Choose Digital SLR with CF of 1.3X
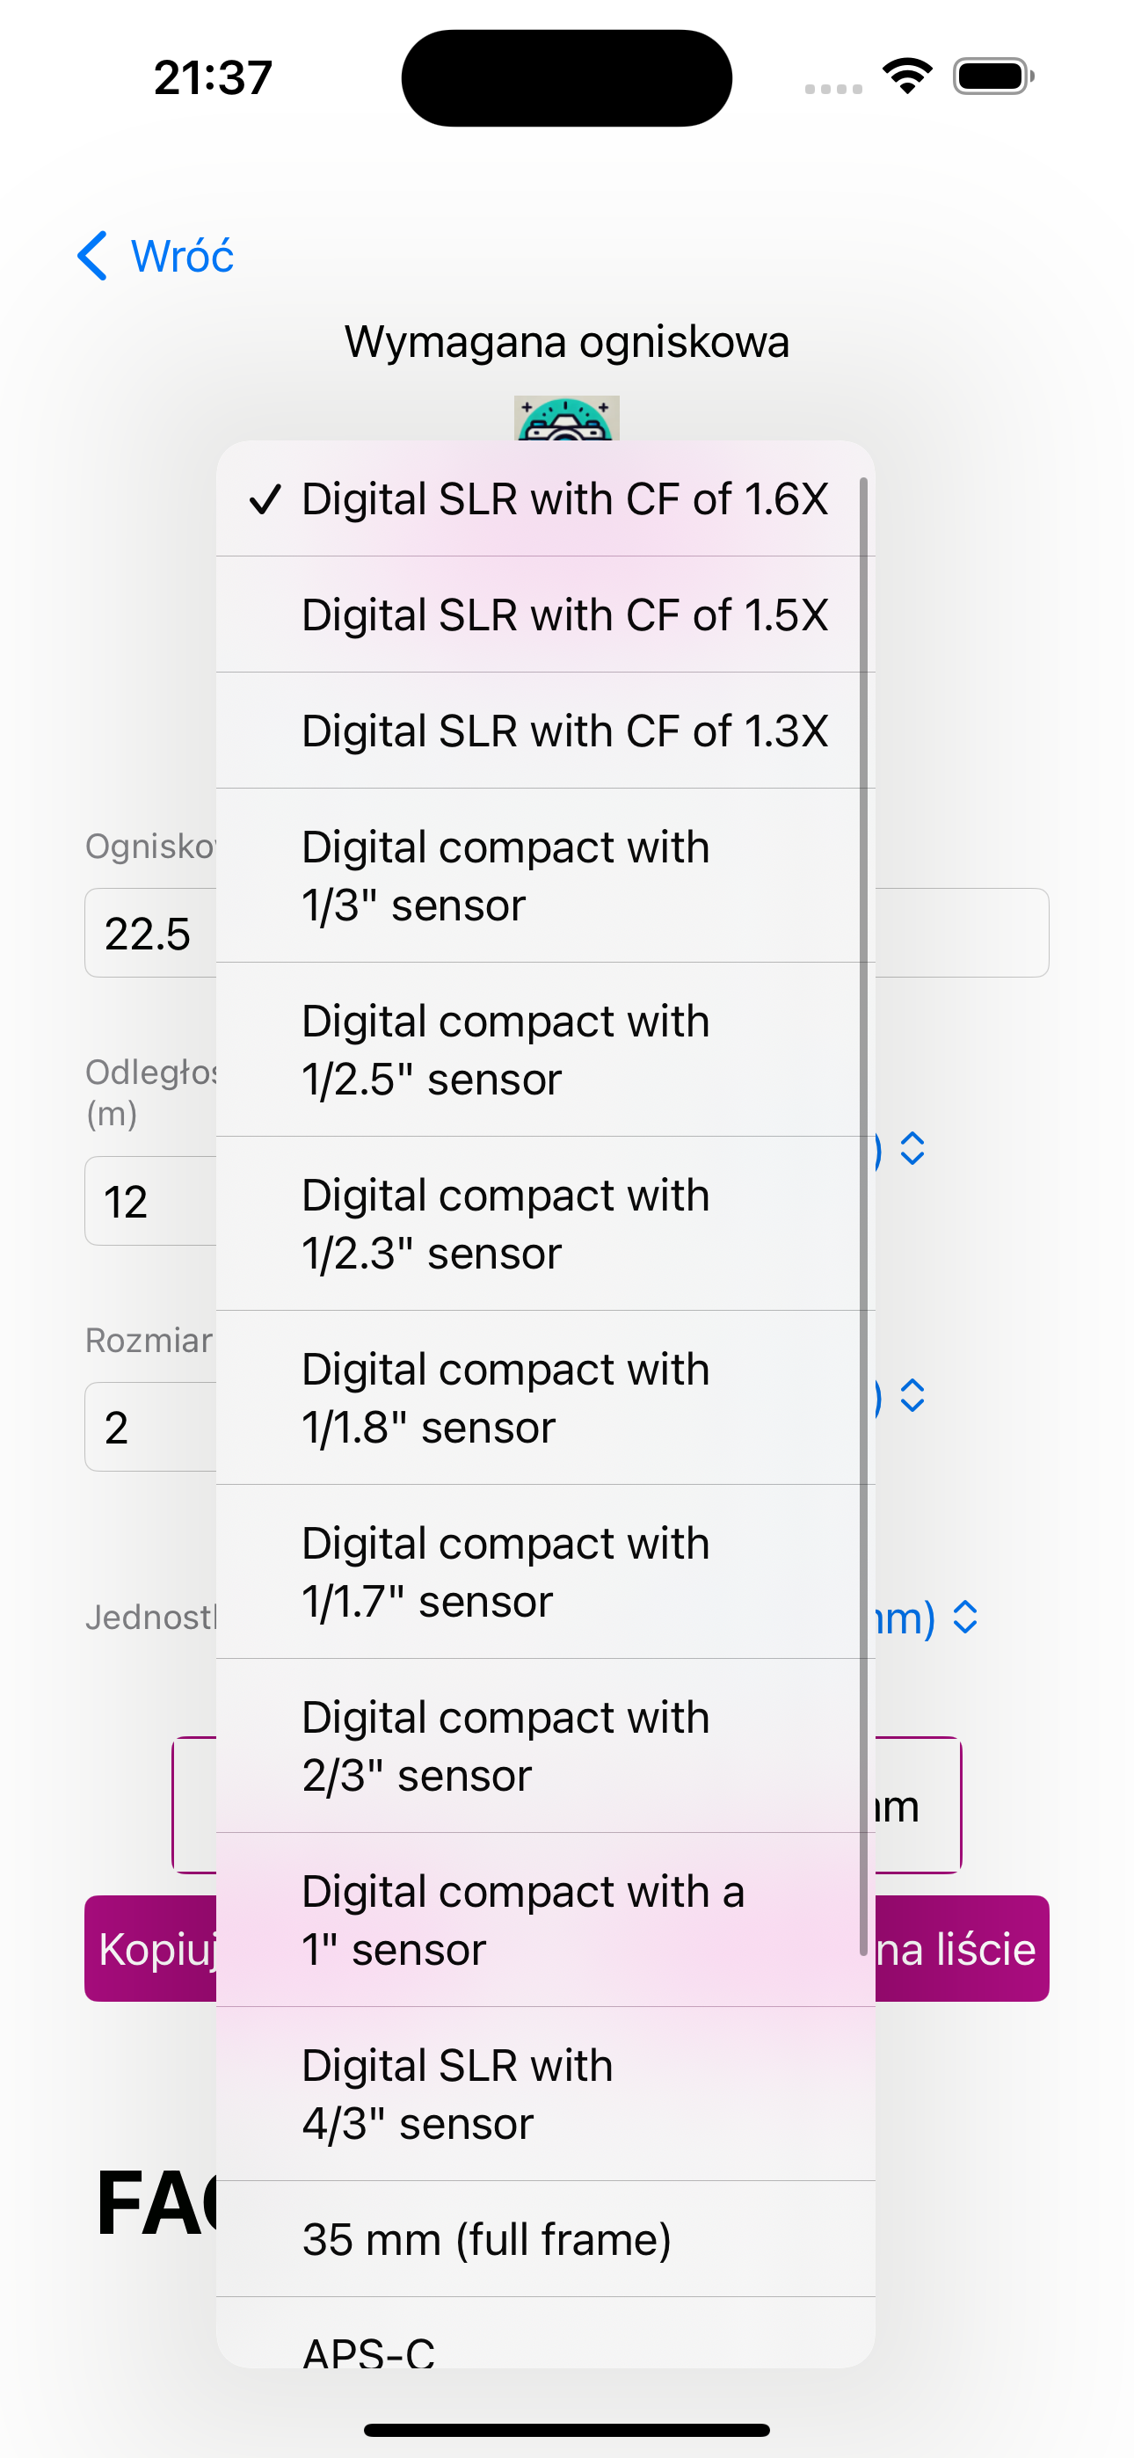The height and width of the screenshot is (2458, 1134). [x=545, y=731]
